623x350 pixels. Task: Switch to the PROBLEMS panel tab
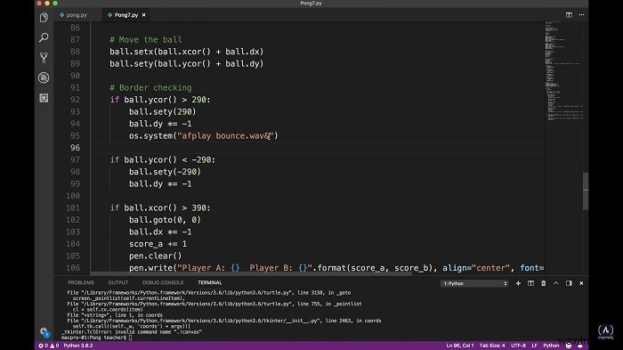81,282
